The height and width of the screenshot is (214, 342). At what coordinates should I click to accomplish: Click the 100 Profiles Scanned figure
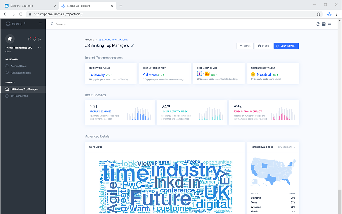(x=93, y=106)
